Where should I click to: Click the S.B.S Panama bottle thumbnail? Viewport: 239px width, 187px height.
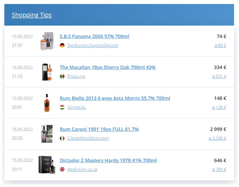(47, 41)
